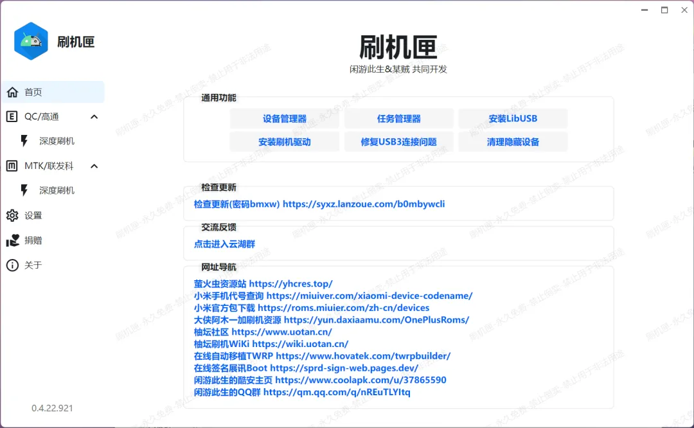Click the lightning icon under QC/高通

coord(24,141)
